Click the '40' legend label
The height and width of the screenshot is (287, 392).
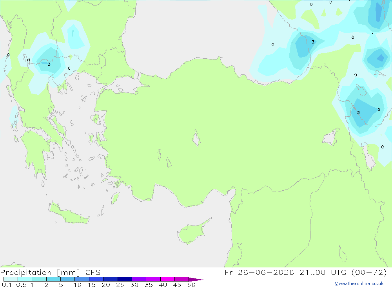click(163, 285)
